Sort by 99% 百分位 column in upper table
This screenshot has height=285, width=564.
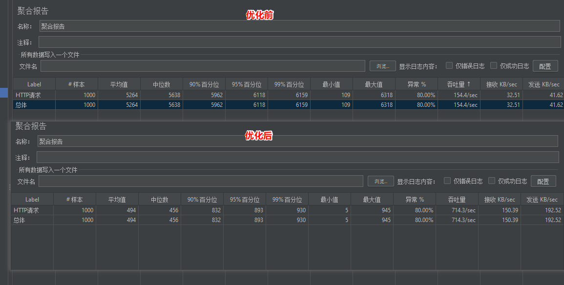tap(289, 84)
